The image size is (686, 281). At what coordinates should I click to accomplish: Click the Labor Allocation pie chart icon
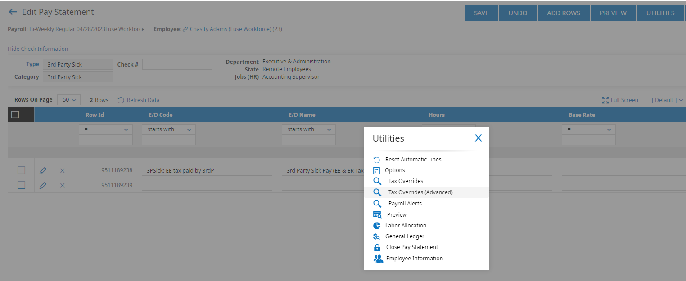coord(377,226)
